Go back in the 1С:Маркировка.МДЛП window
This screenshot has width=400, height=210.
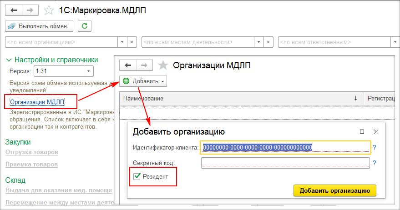14,10
